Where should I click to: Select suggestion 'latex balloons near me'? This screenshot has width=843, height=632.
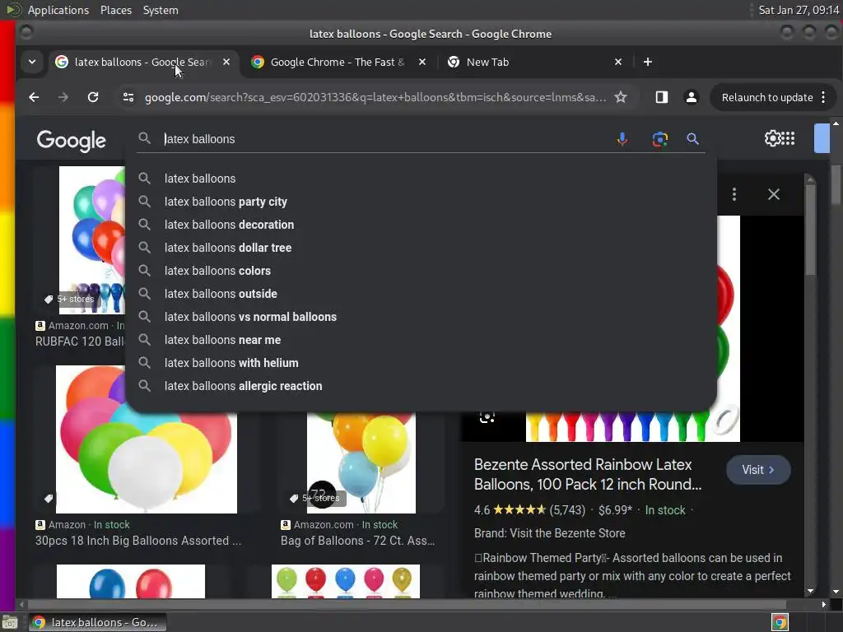click(x=421, y=340)
